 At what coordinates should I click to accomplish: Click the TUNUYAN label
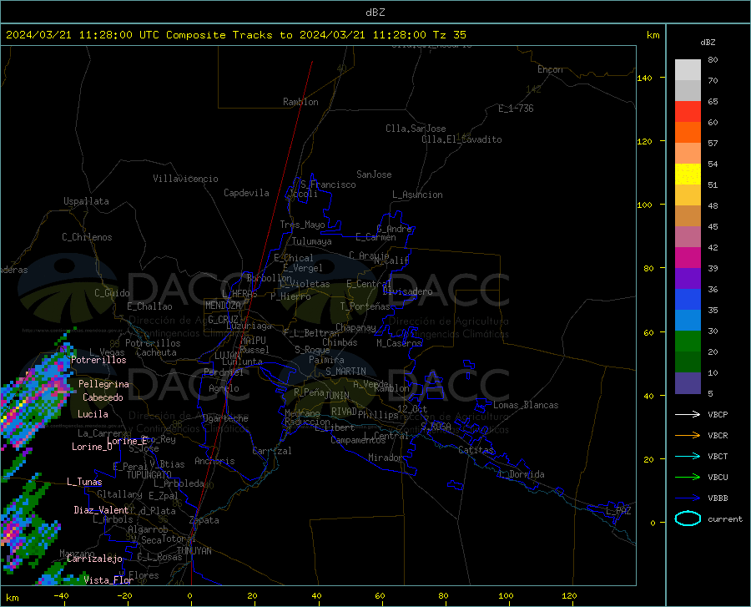pos(194,551)
